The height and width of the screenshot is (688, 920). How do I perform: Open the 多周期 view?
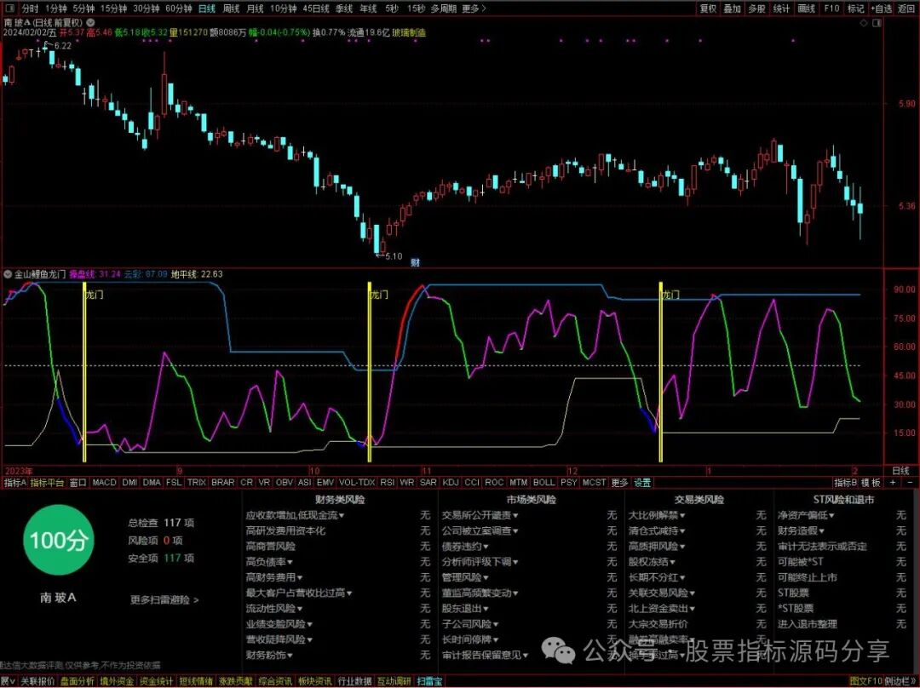(x=444, y=9)
